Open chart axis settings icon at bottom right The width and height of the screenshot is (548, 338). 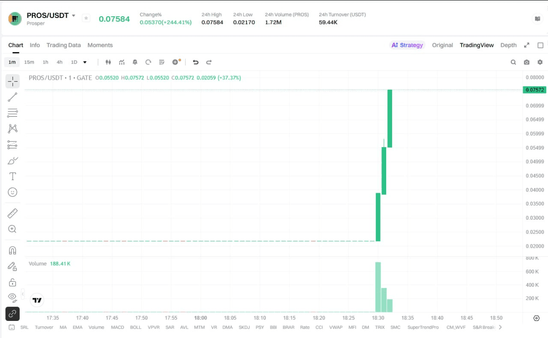pos(536,318)
